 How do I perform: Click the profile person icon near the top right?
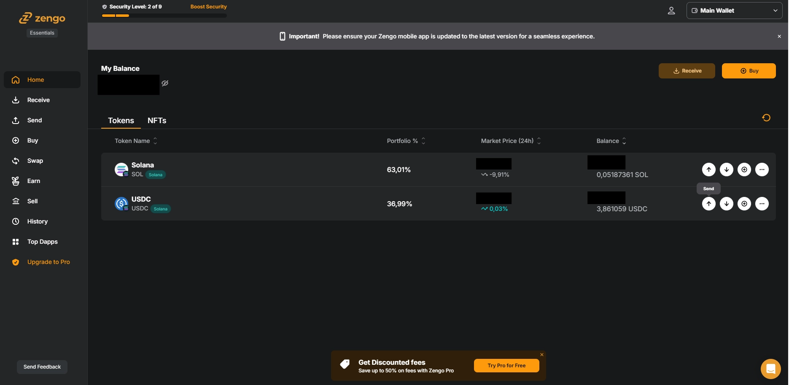coord(672,11)
